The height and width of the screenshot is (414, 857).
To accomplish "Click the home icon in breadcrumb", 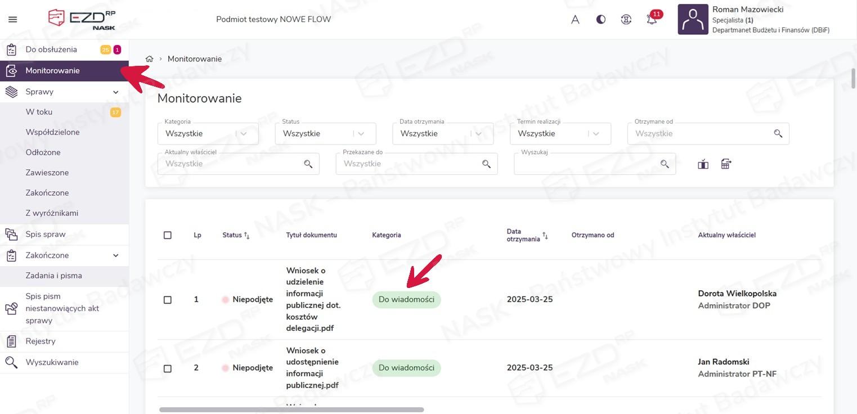I will click(x=150, y=59).
